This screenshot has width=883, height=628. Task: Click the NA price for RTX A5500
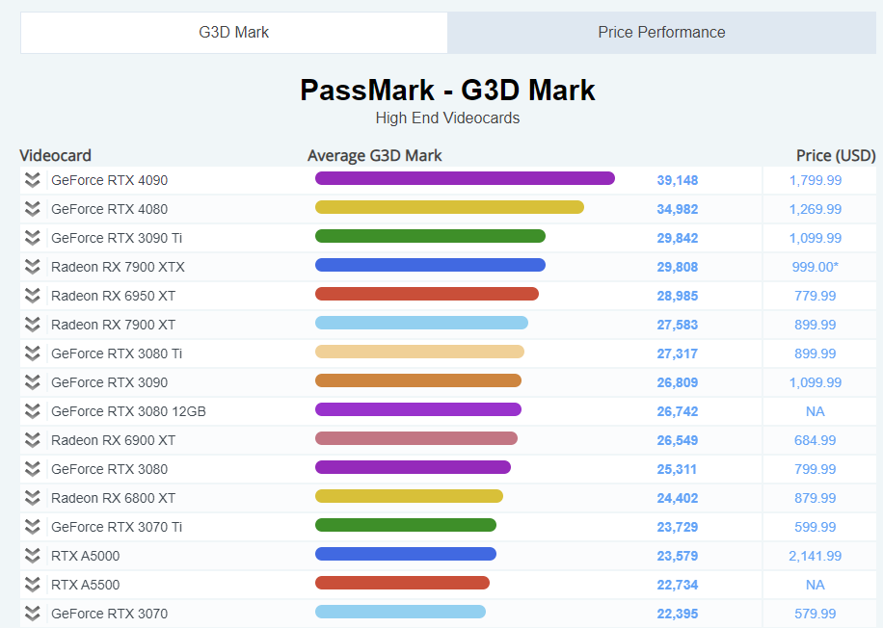[816, 585]
